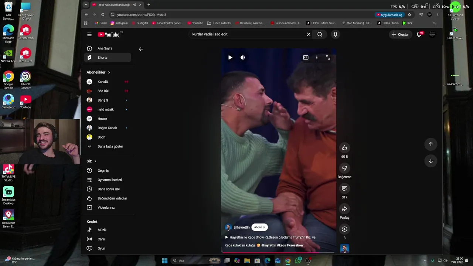Open Oyun under Keşfet
This screenshot has width=473, height=266.
[x=107, y=248]
